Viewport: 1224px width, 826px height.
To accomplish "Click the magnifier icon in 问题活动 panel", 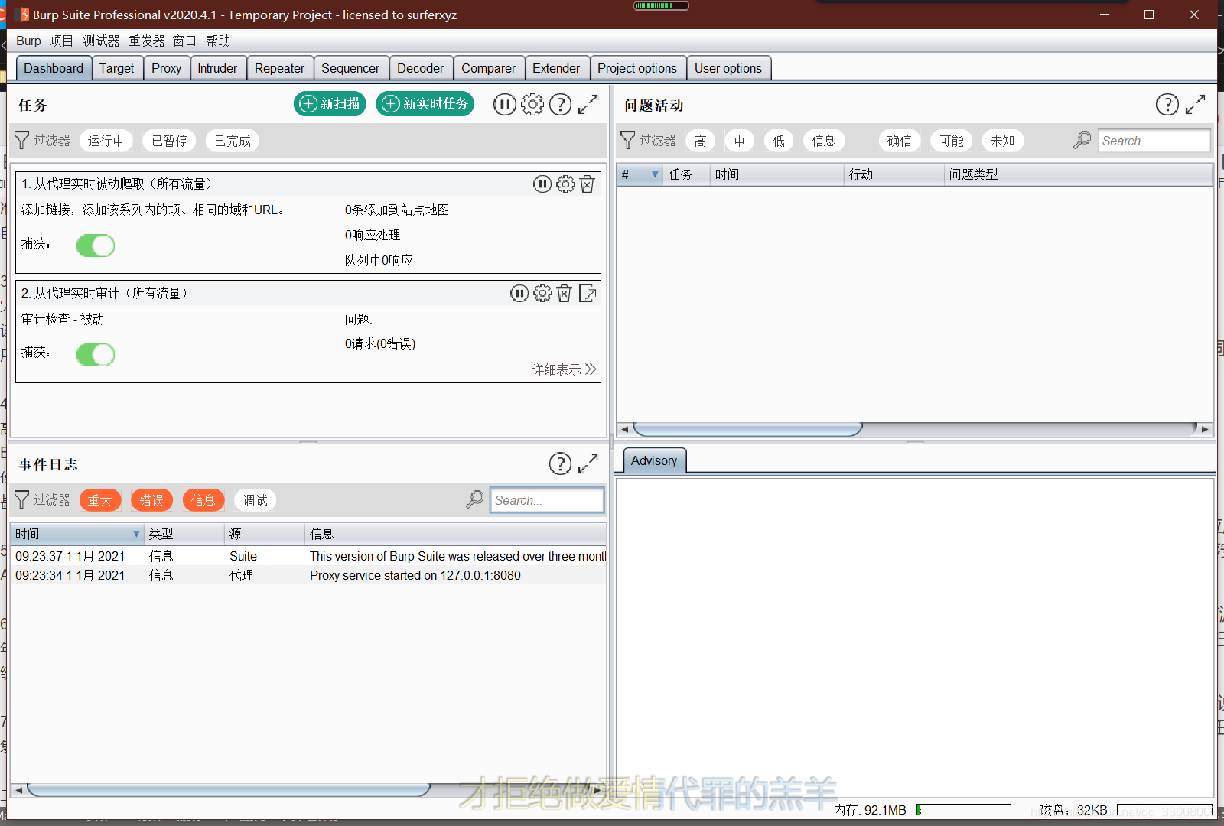I will tap(1082, 140).
